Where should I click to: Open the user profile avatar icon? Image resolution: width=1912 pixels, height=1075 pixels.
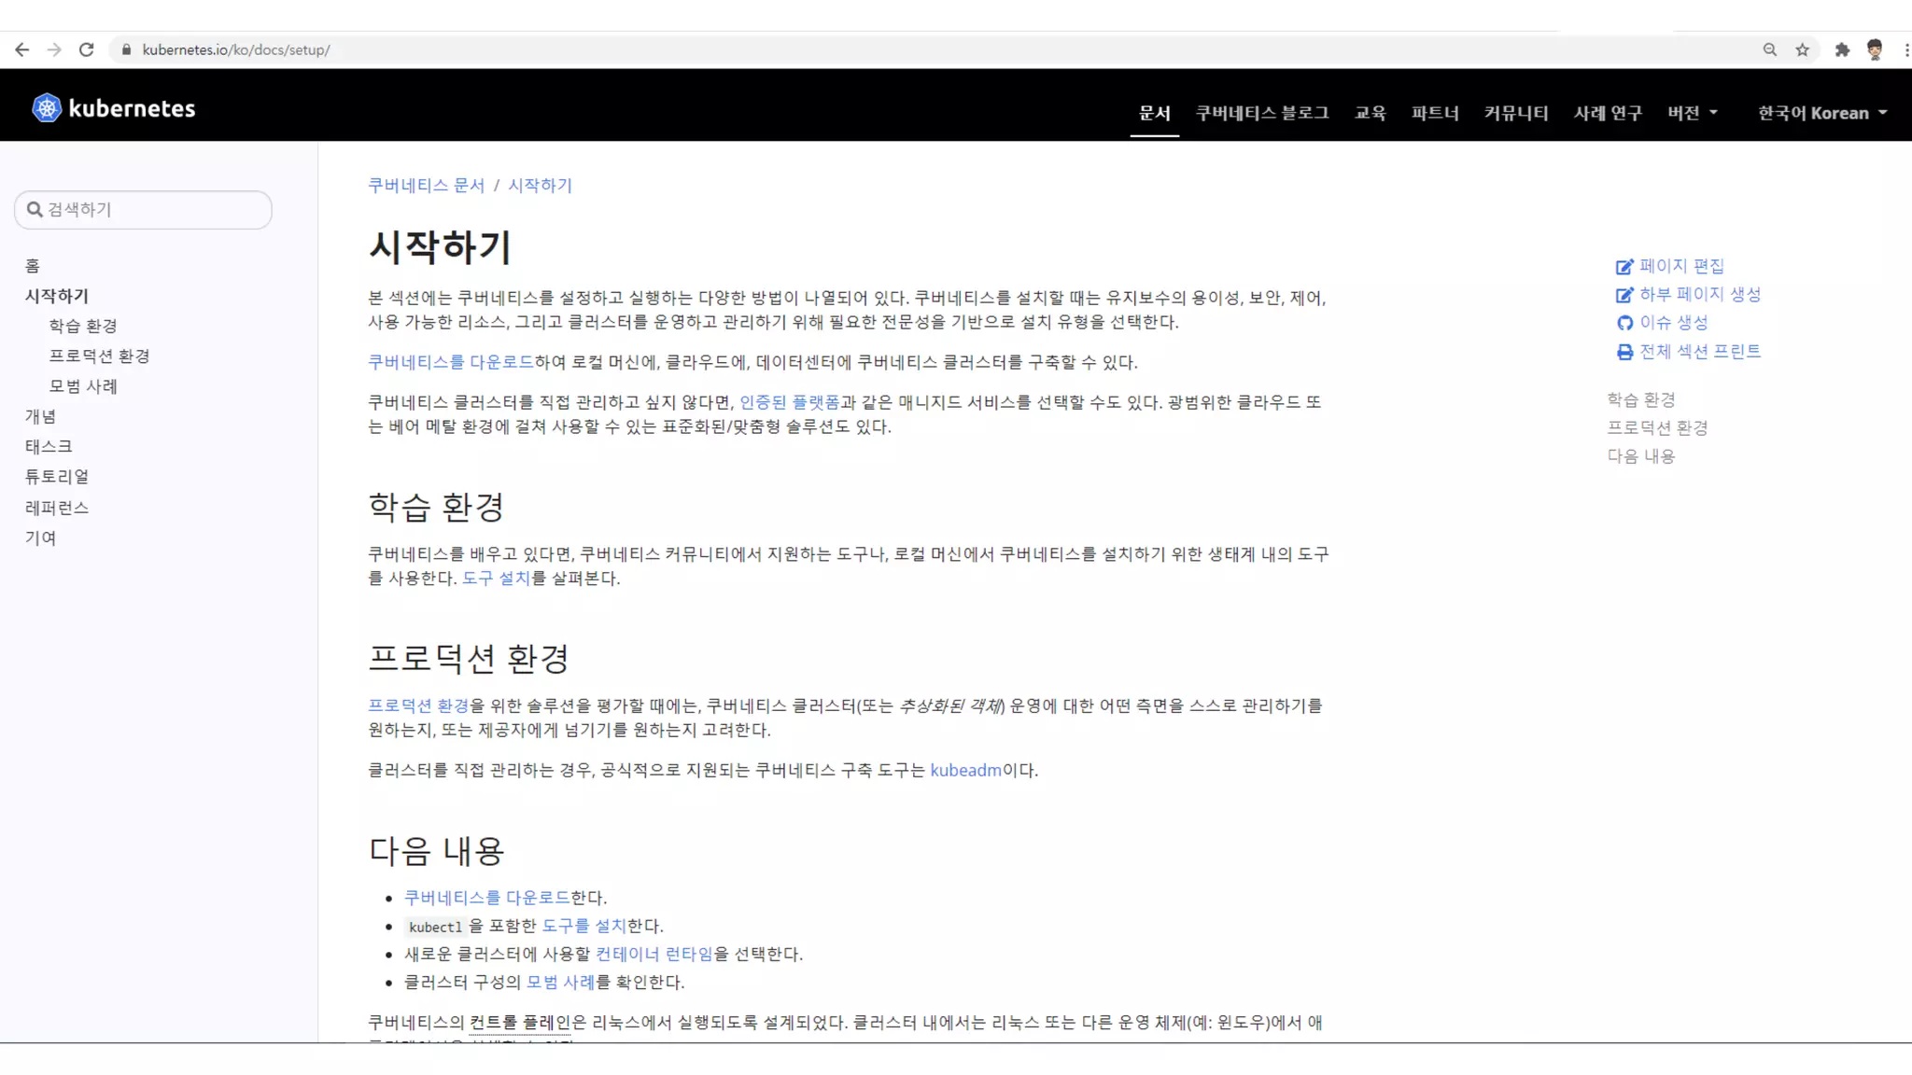click(1874, 49)
